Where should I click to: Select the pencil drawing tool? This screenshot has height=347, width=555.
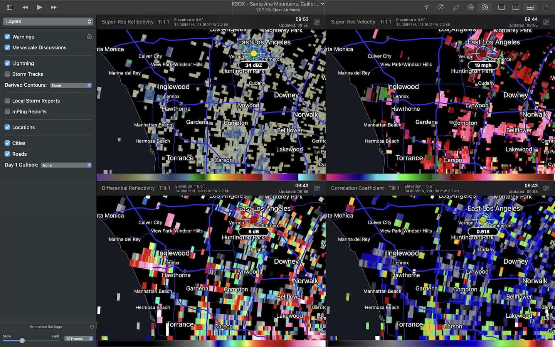456,7
